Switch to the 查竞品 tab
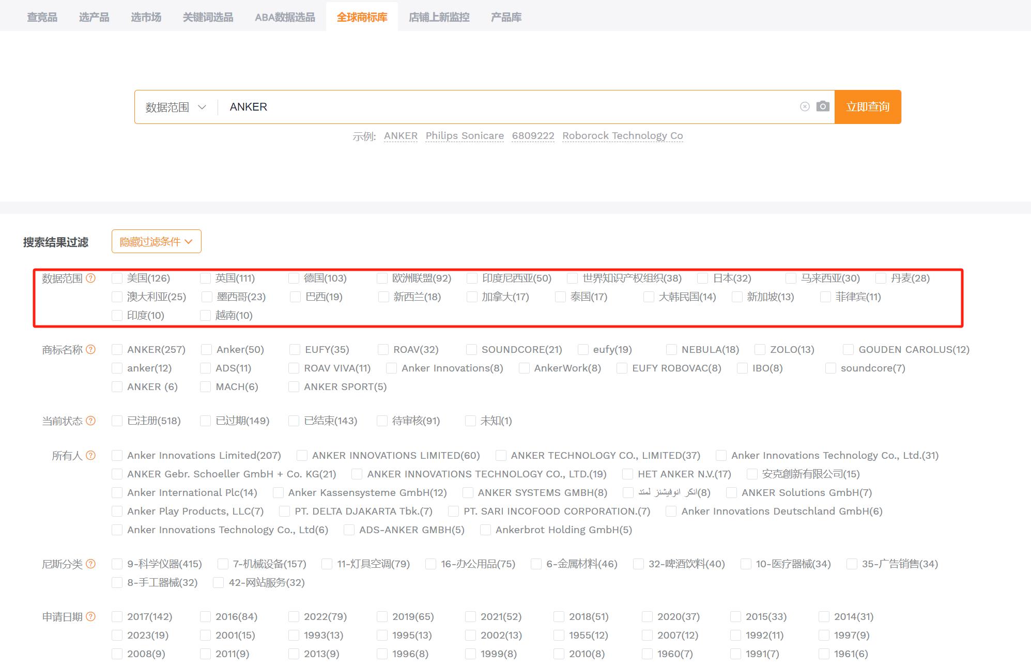The image size is (1031, 667). coord(42,17)
